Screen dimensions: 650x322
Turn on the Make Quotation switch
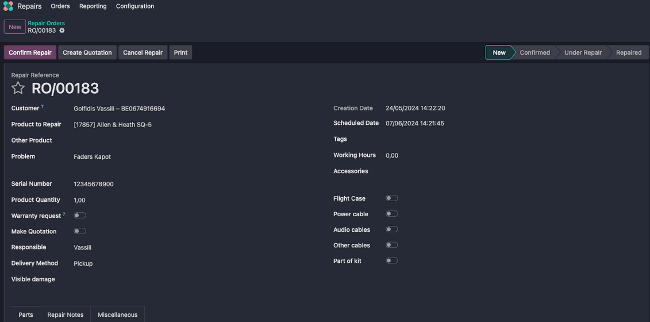click(x=80, y=231)
